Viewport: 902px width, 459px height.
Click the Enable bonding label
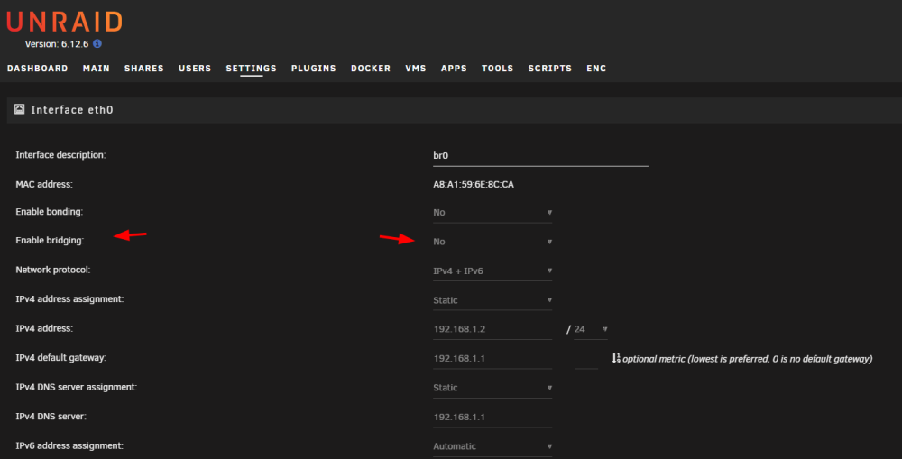tap(49, 212)
